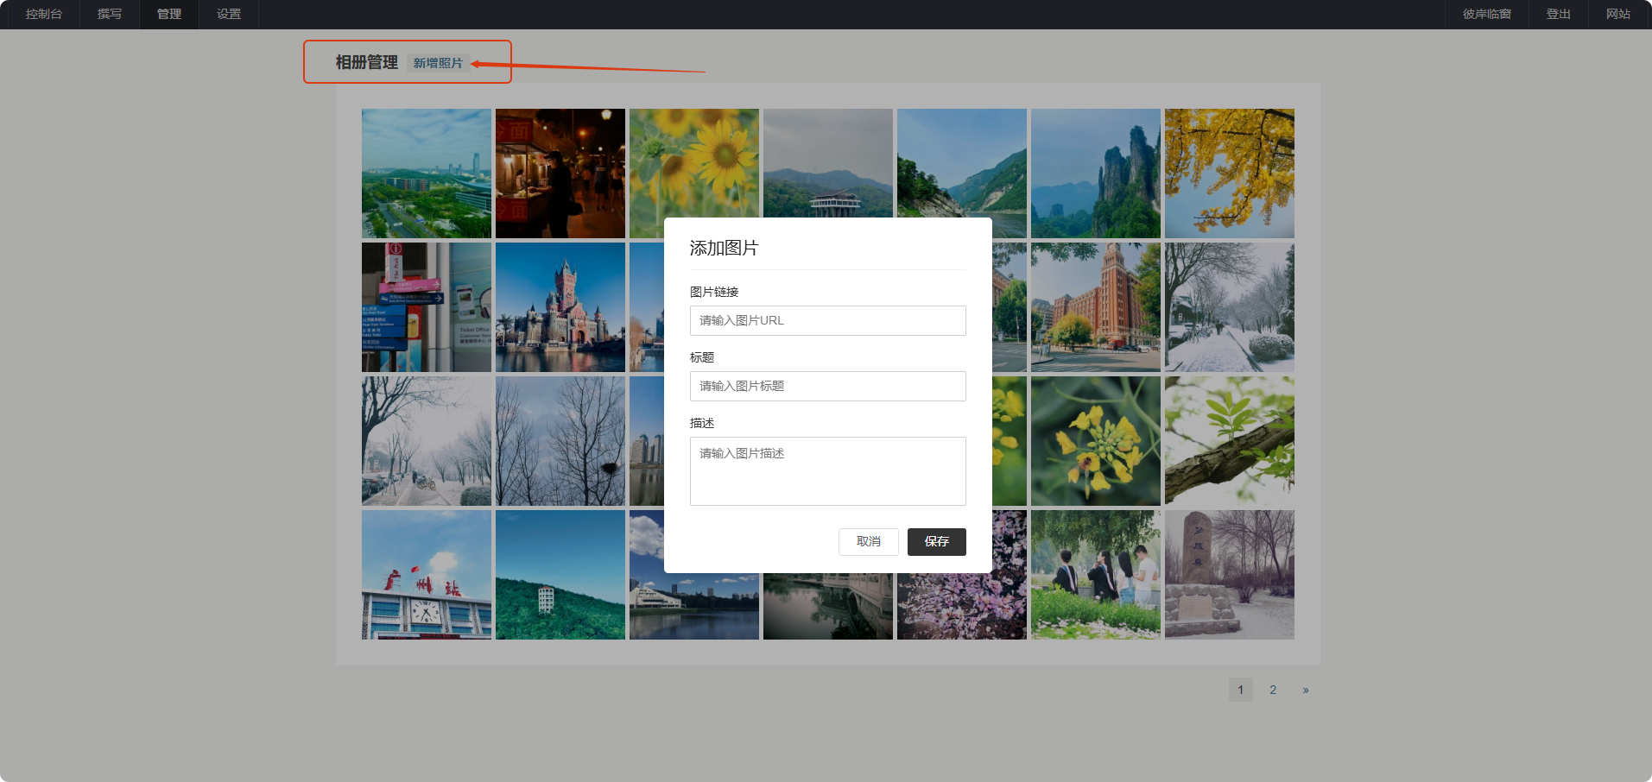Click 登出 to log out
The height and width of the screenshot is (782, 1652).
click(1558, 14)
